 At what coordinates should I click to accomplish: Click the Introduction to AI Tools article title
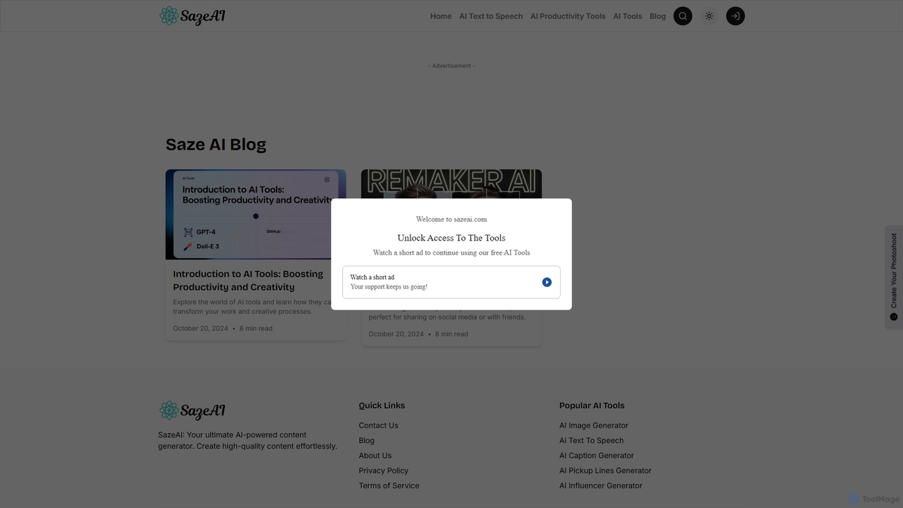(x=248, y=280)
